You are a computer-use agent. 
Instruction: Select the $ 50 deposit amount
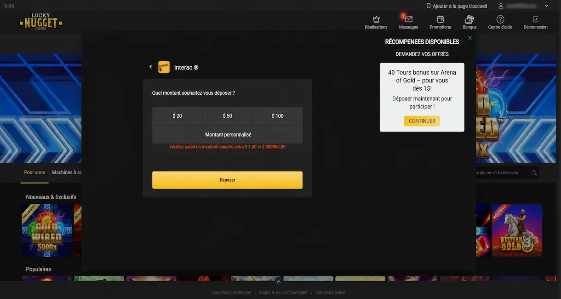[227, 116]
